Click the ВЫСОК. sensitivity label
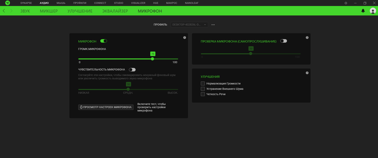The height and width of the screenshot is (158, 378). tap(173, 93)
